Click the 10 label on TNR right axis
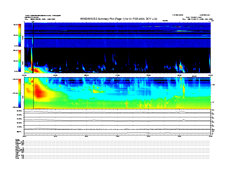The height and width of the screenshot is (175, 227). point(213,102)
